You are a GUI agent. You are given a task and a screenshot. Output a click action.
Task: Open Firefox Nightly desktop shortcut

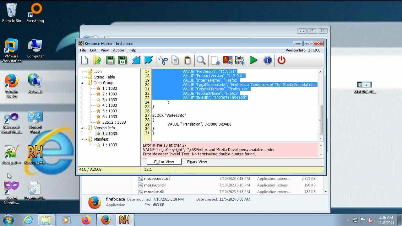11,193
